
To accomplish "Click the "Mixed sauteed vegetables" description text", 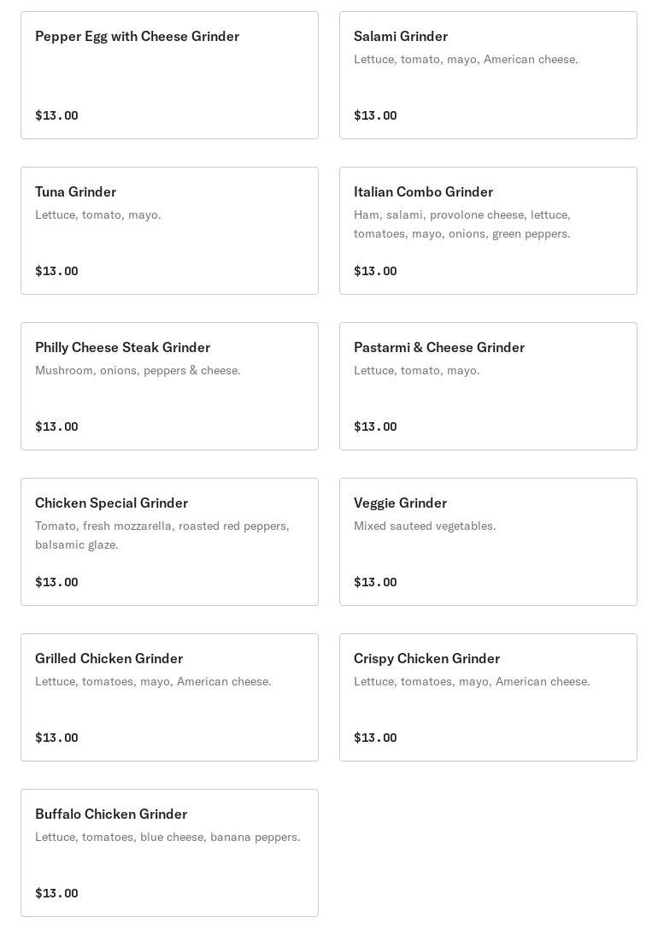I will pyautogui.click(x=425, y=526).
